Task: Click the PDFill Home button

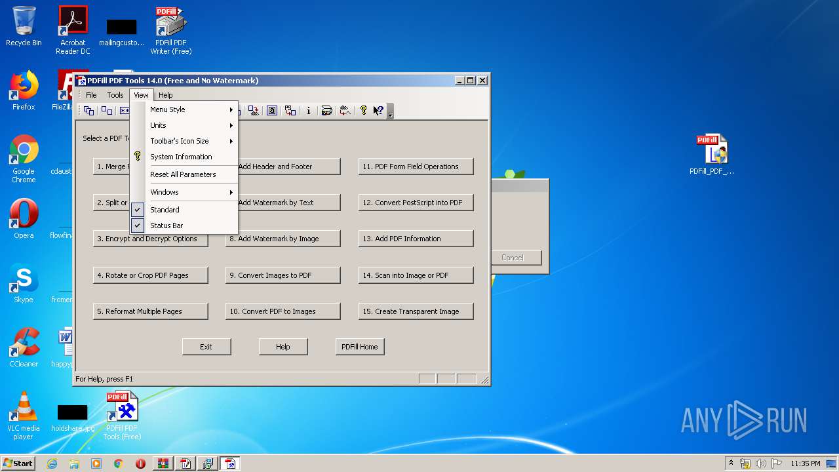Action: pos(360,347)
